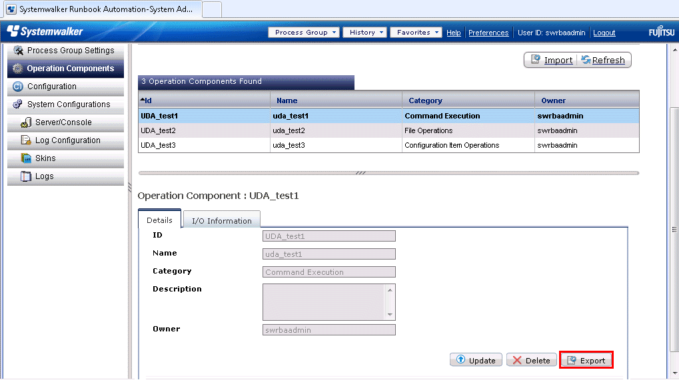The width and height of the screenshot is (679, 380).
Task: Click the Logs icon in sidebar
Action: click(x=26, y=176)
